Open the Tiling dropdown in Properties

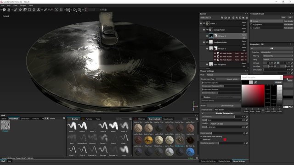tap(278, 60)
